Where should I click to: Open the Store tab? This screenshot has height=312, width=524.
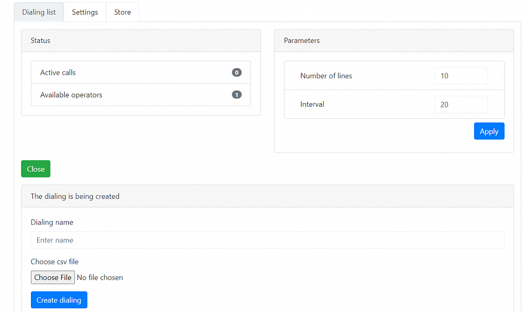tap(122, 12)
